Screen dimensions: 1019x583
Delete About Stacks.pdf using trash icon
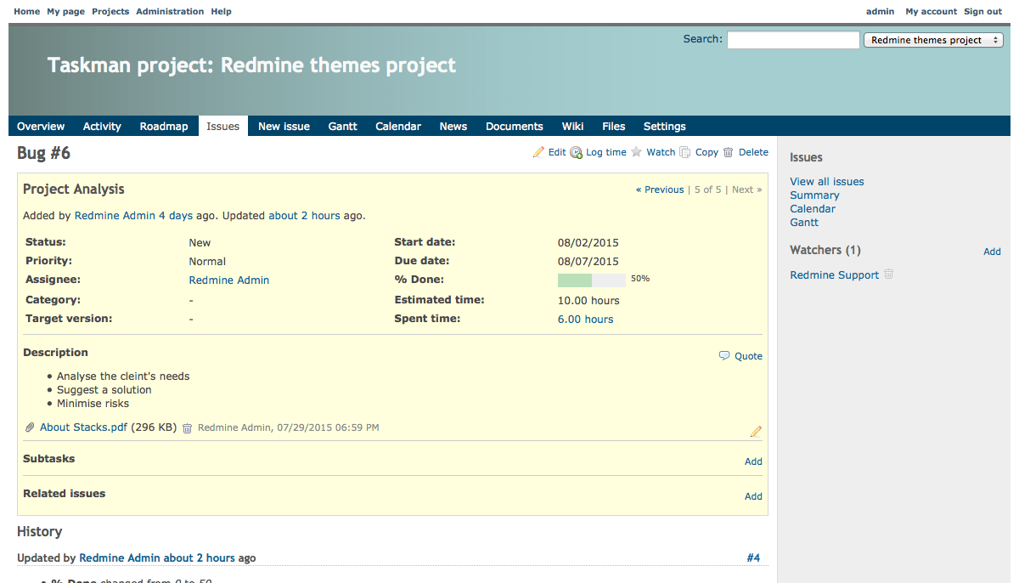188,428
